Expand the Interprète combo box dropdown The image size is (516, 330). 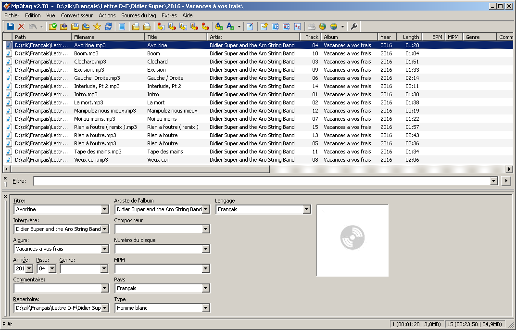tap(105, 229)
